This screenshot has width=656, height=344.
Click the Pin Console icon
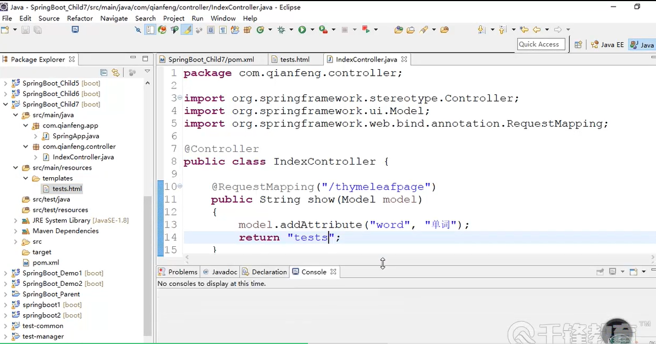pyautogui.click(x=600, y=272)
